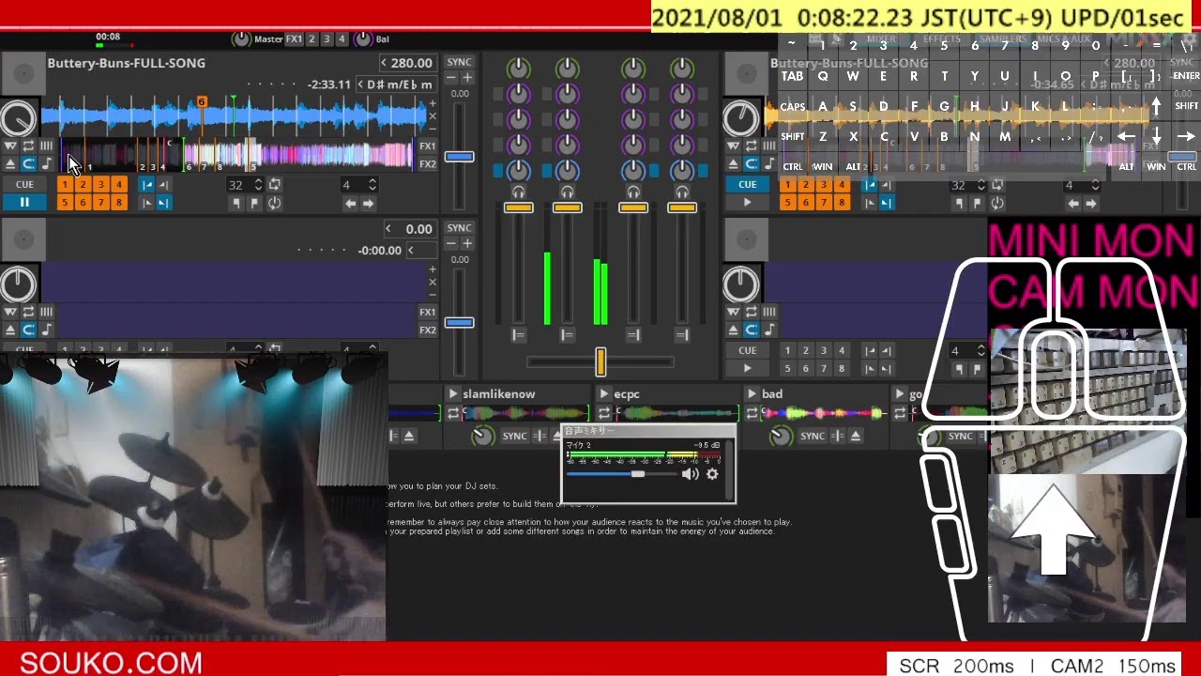Click gain knob on first mixer channel
The image size is (1201, 676).
coord(518,69)
